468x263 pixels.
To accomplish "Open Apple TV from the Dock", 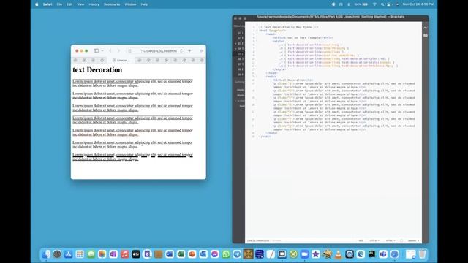I will click(136, 254).
